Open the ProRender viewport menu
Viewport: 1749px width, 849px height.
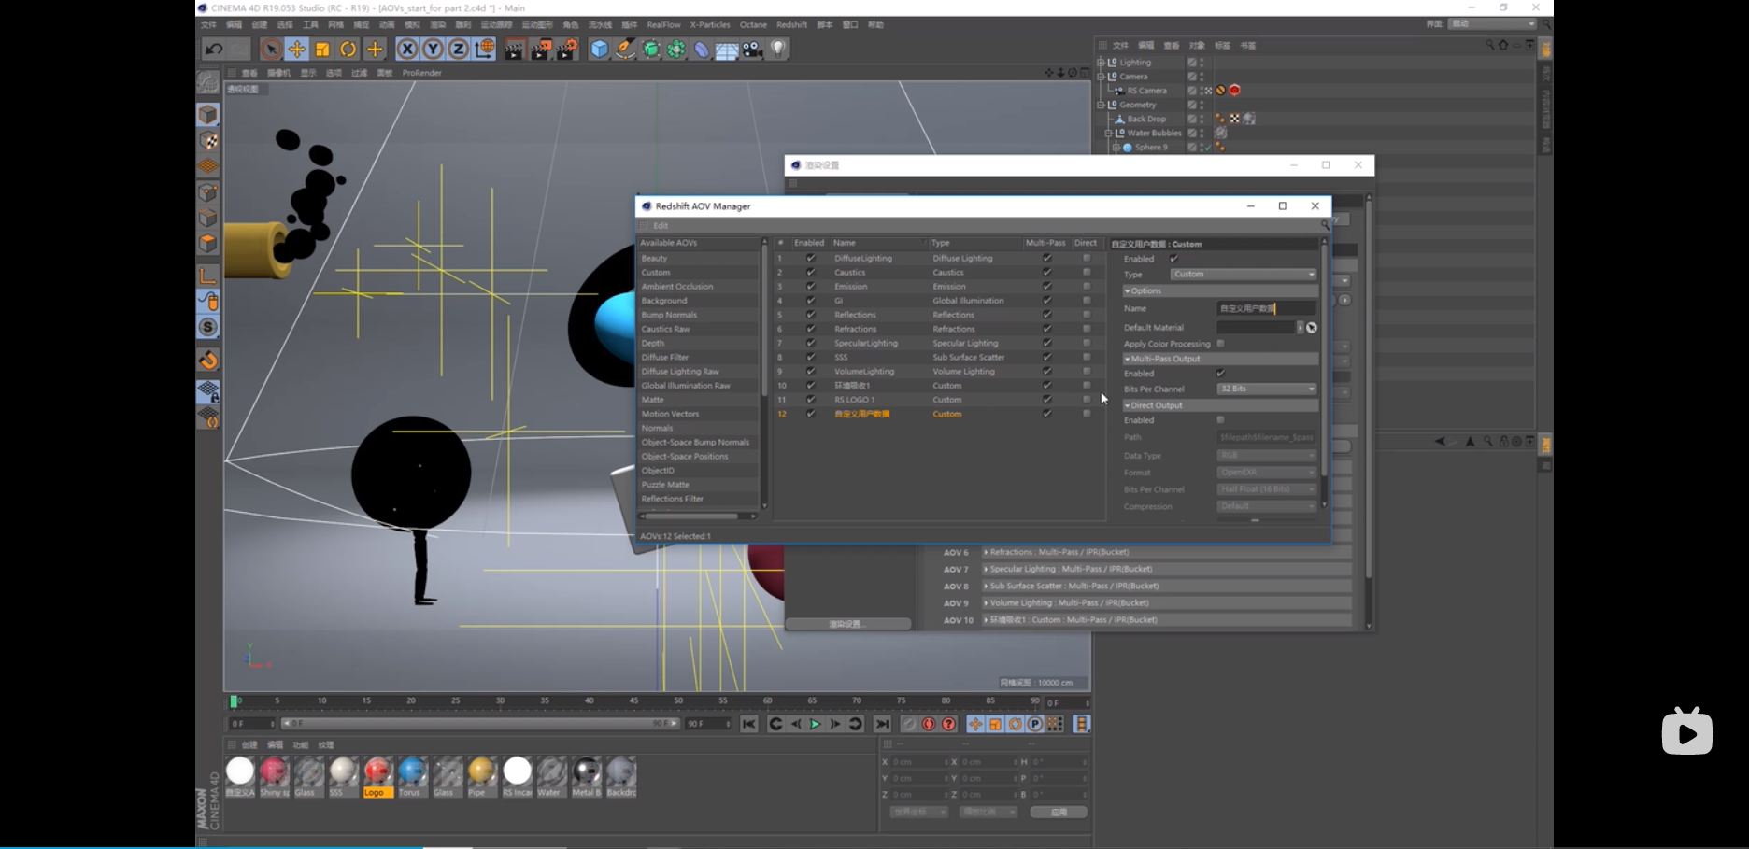tap(422, 73)
